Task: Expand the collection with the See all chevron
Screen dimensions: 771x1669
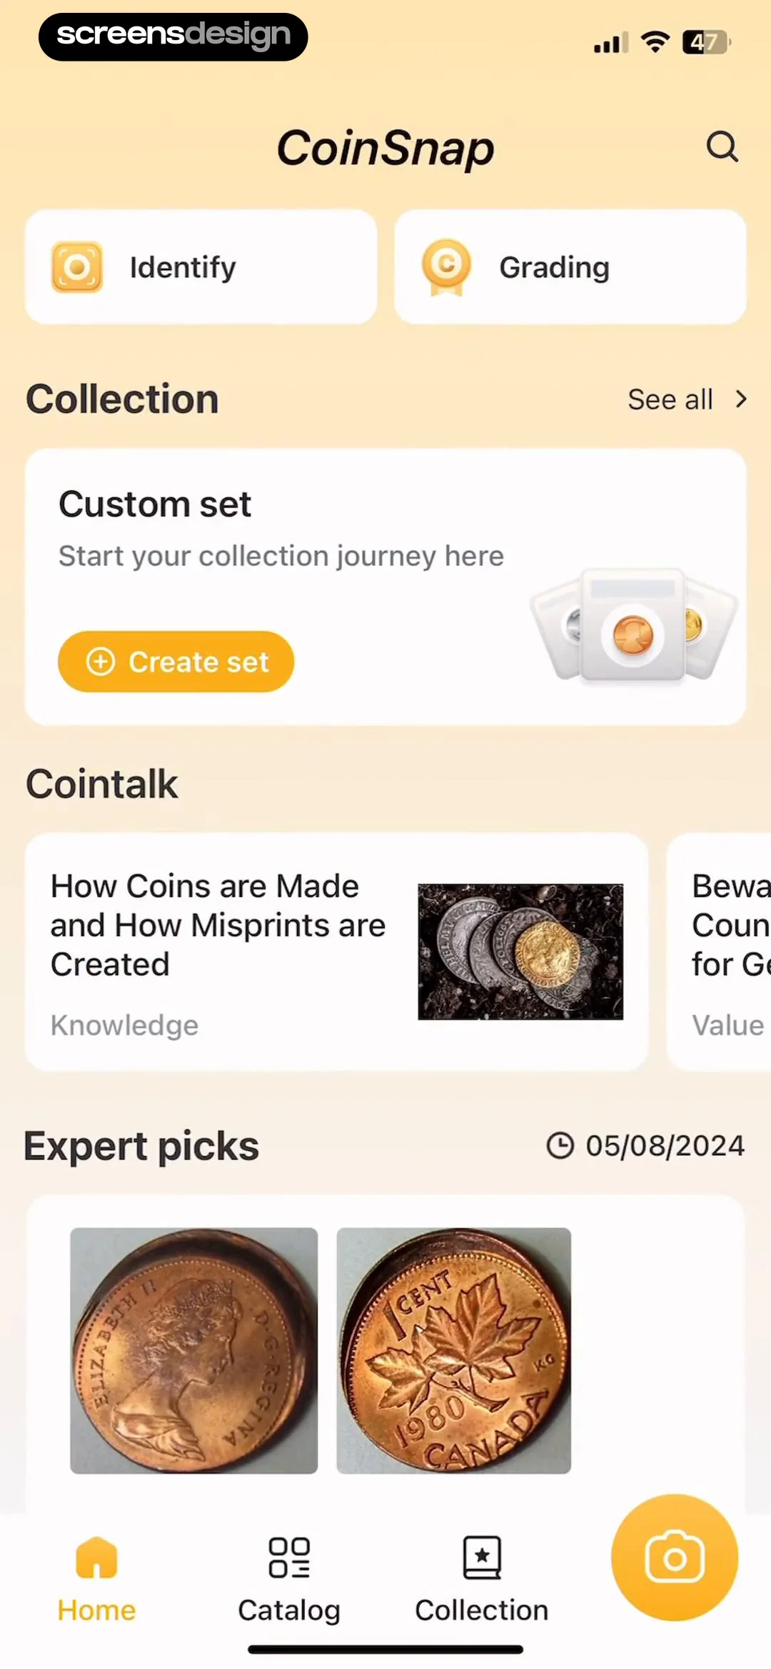Action: point(741,399)
